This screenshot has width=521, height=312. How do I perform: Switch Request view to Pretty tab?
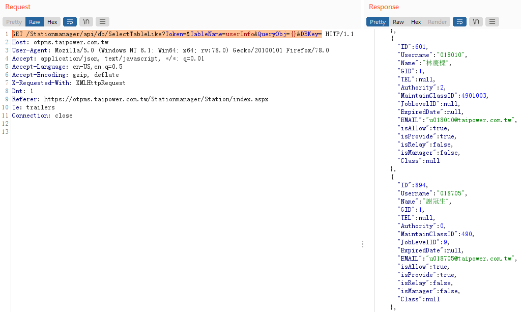(14, 22)
